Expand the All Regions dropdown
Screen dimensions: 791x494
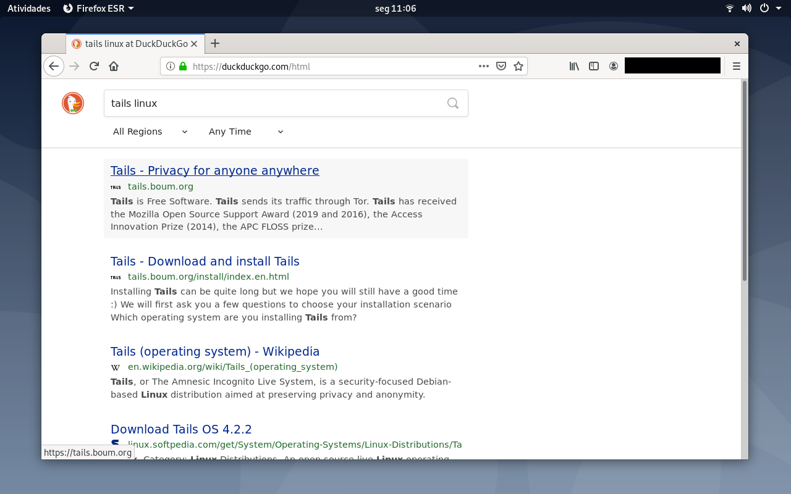150,132
